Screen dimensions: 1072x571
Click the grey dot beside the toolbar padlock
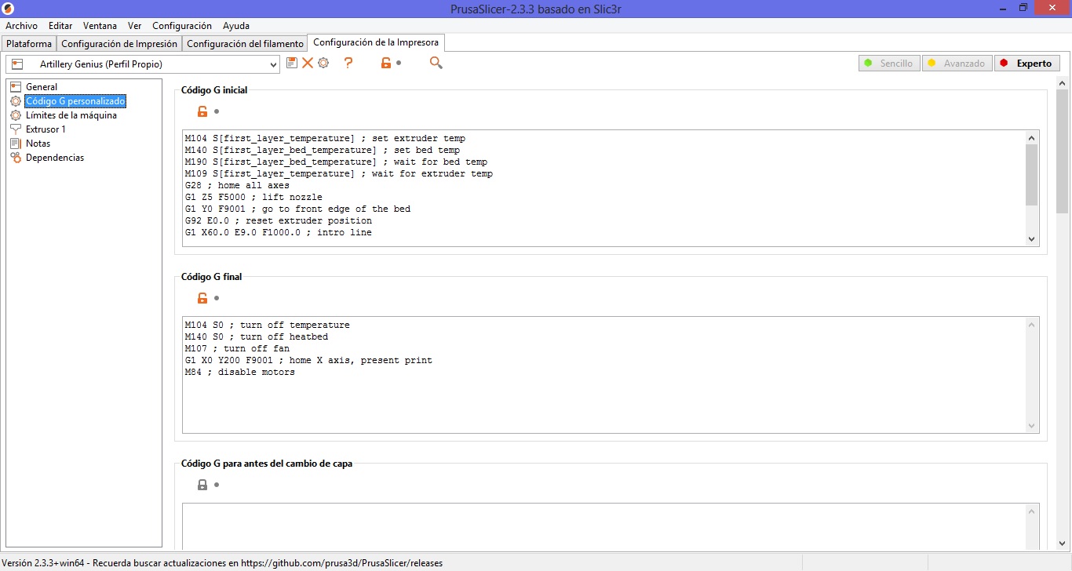(x=399, y=63)
